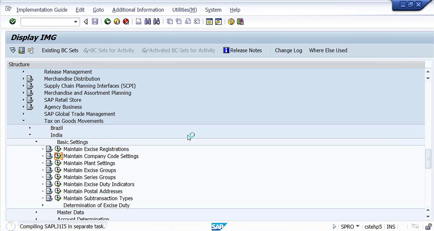Click the lock icon in status bar
Viewport: 434px width, 231px height.
(428, 227)
